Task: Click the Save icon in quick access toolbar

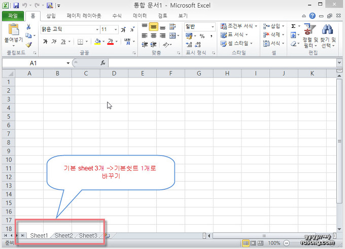Action: click(14, 5)
